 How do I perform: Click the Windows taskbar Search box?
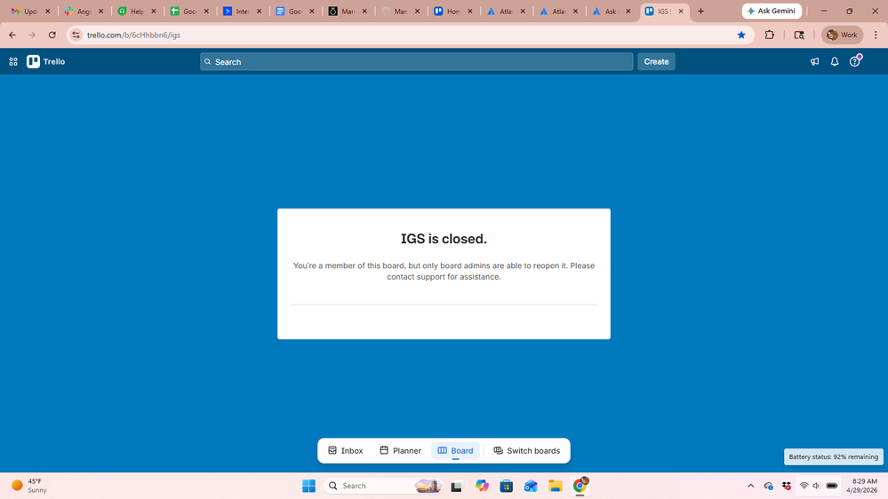[x=383, y=486]
